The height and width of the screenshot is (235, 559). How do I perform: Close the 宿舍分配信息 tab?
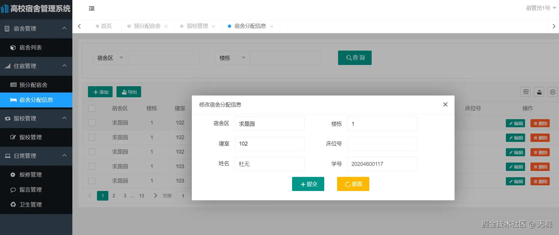(272, 26)
